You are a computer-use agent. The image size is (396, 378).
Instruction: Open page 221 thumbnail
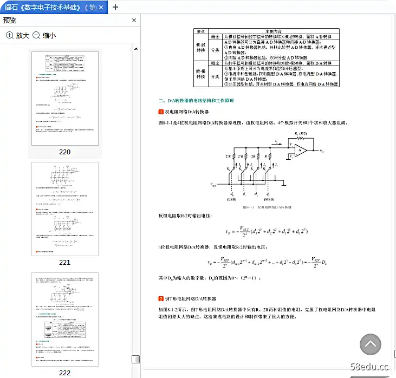(x=65, y=209)
